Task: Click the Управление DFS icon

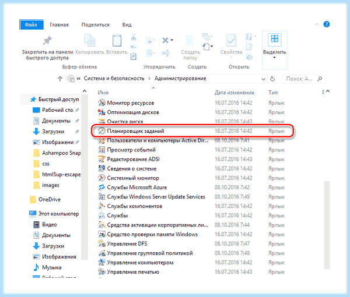Action: (101, 244)
